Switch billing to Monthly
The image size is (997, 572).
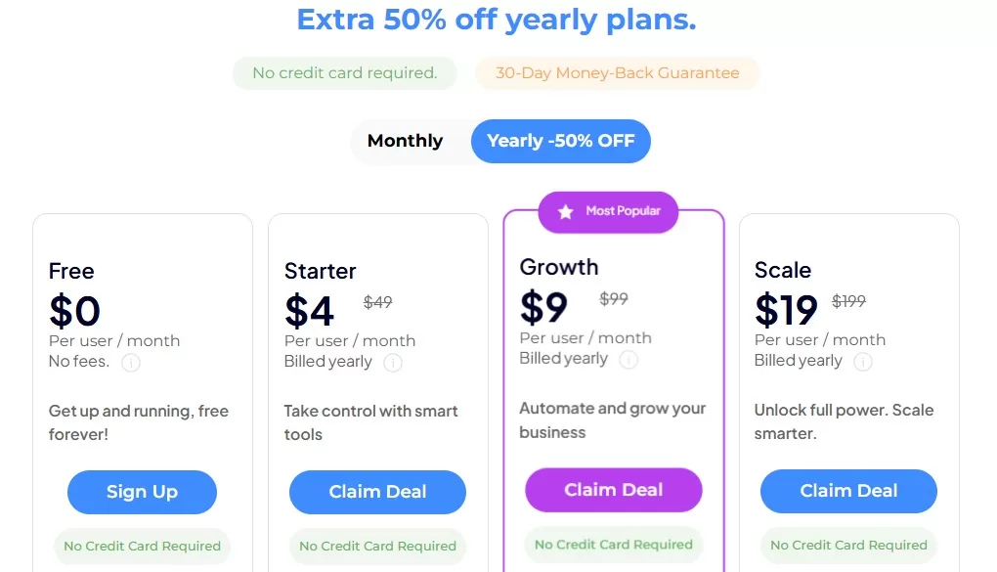(x=405, y=141)
